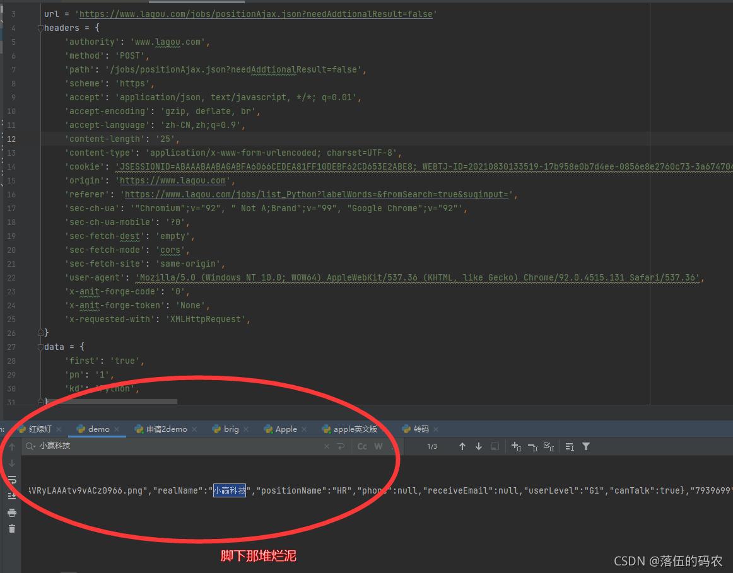The image size is (733, 573).
Task: Toggle Cc match-case option in search bar
Action: pyautogui.click(x=361, y=446)
